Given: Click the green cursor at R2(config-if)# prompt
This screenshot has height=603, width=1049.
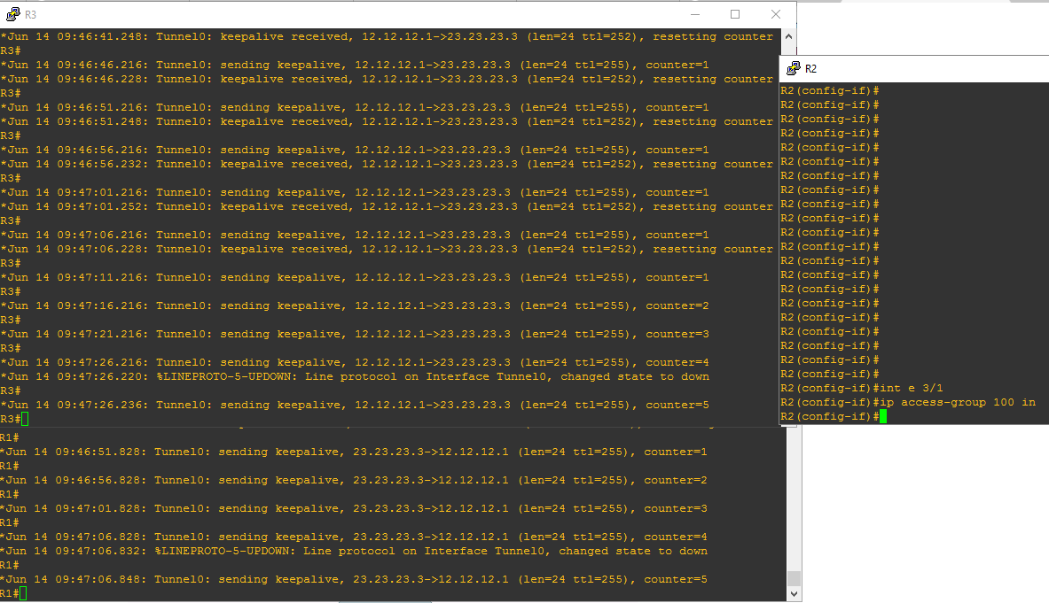Looking at the screenshot, I should (883, 416).
